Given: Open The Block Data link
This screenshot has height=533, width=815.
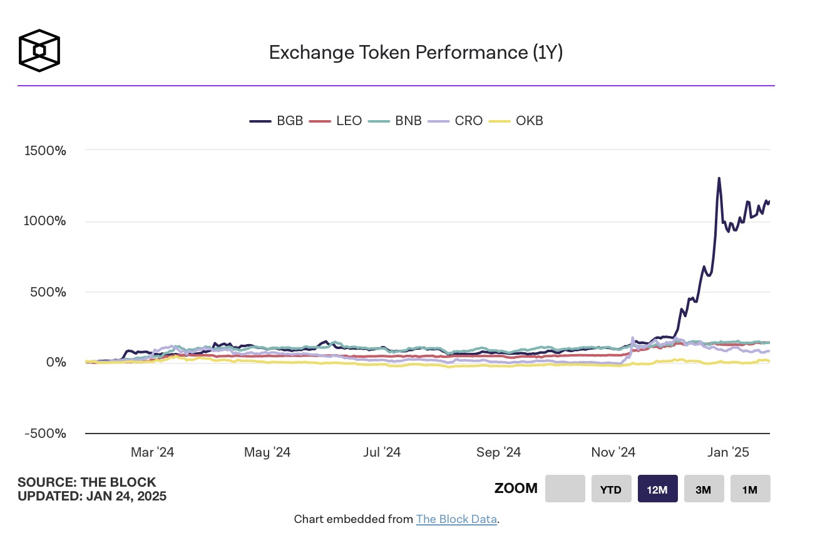Looking at the screenshot, I should [x=456, y=519].
